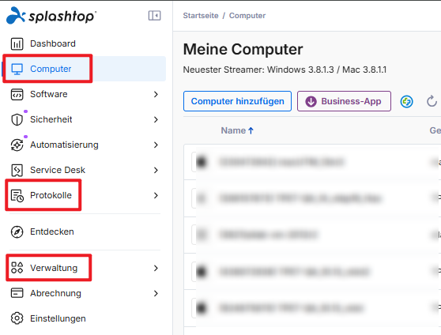Collapse the sidebar with the panel toggle icon
Image resolution: width=441 pixels, height=335 pixels.
(x=154, y=16)
